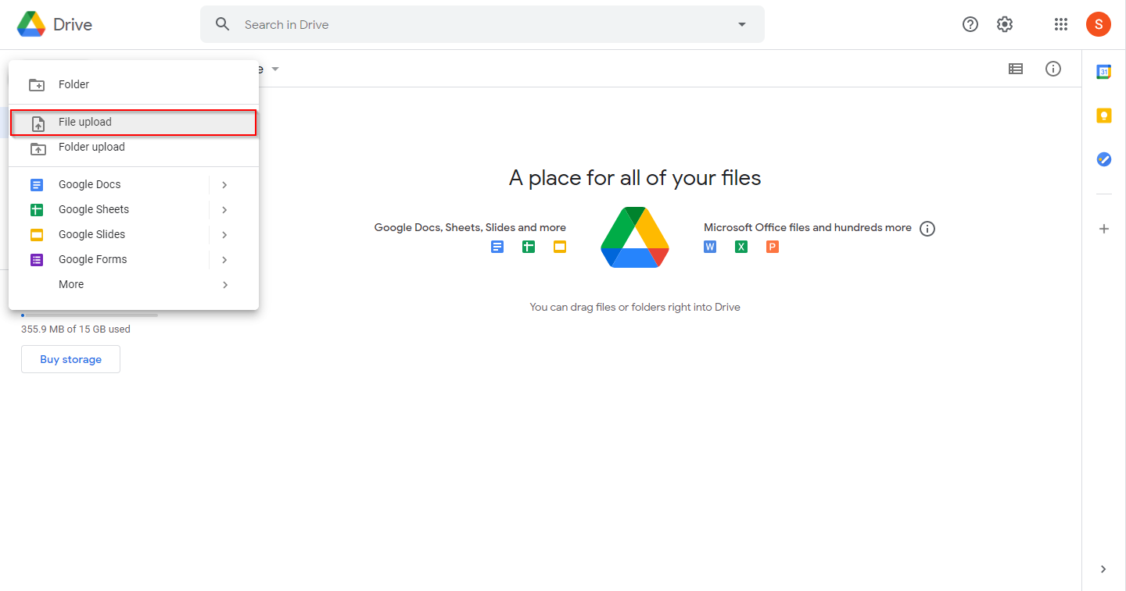Select Google Sheets menu item

109,210
